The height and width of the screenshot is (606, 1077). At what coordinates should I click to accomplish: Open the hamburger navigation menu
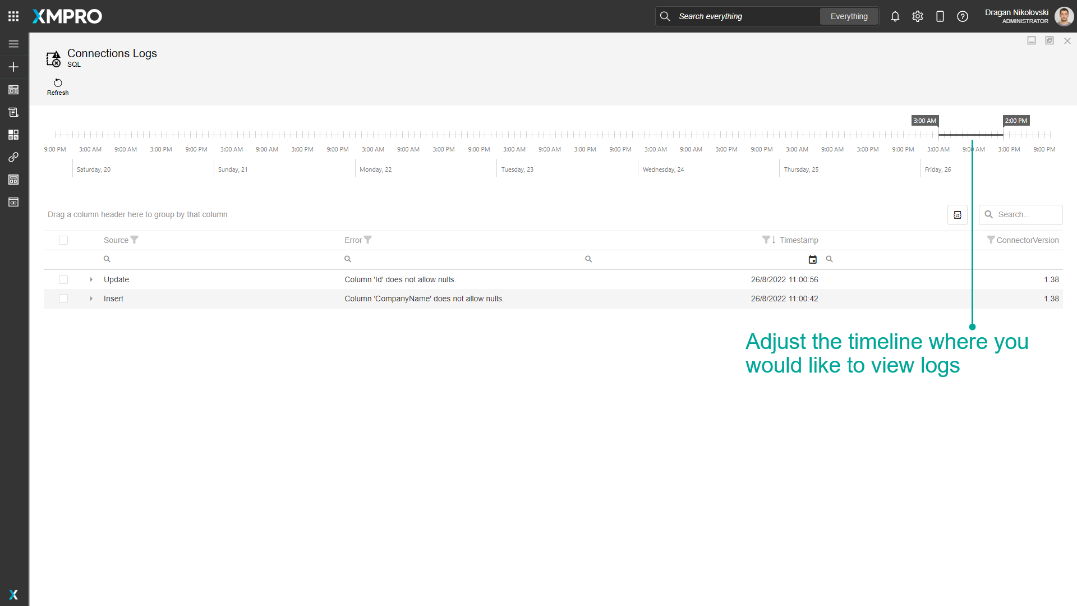[13, 44]
